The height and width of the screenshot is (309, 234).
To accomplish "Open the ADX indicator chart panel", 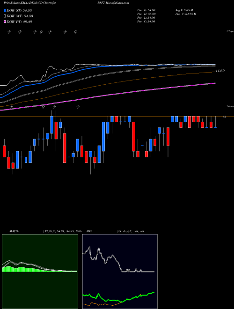I will (120, 272).
